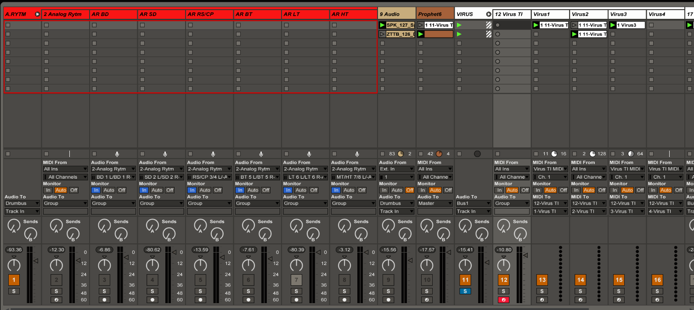The height and width of the screenshot is (310, 694).
Task: Open Audio To dropdown on Prophet6 set to Master
Action: (435, 203)
